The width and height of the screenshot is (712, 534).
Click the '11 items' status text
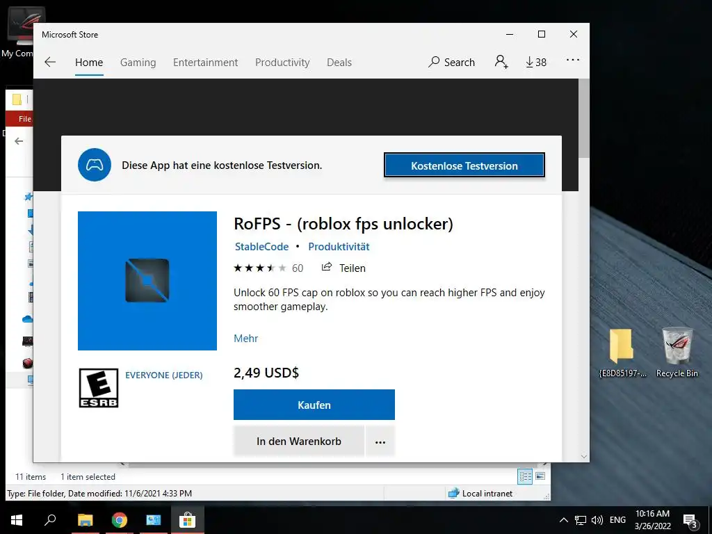click(31, 477)
